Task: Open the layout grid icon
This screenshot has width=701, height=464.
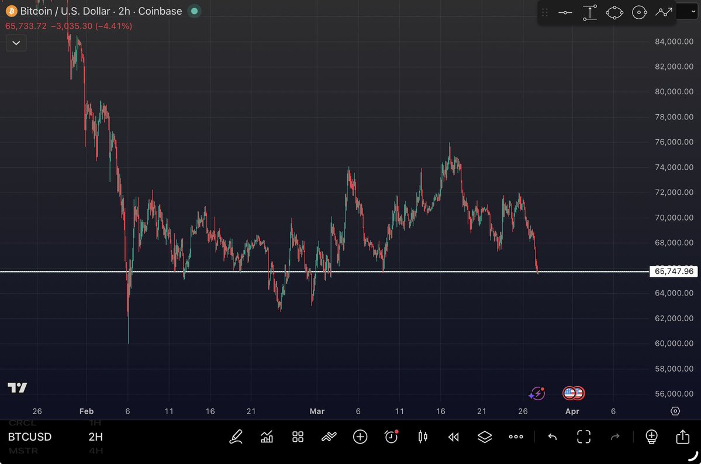Action: click(x=298, y=436)
